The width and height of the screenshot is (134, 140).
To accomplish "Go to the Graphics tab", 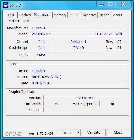I will click(90, 15).
